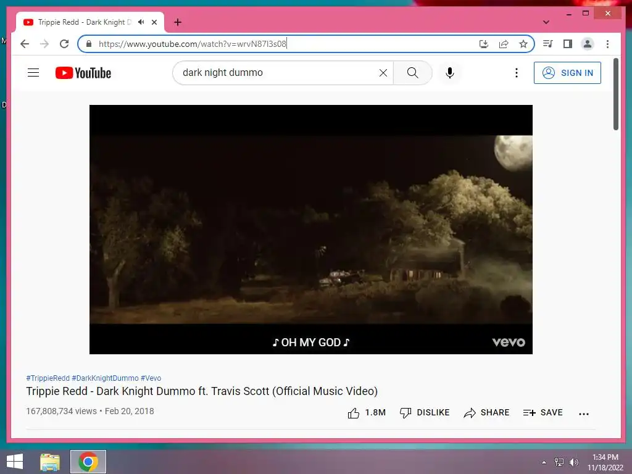This screenshot has height=474, width=632.
Task: Click the browser forward arrow
Action: tap(44, 44)
